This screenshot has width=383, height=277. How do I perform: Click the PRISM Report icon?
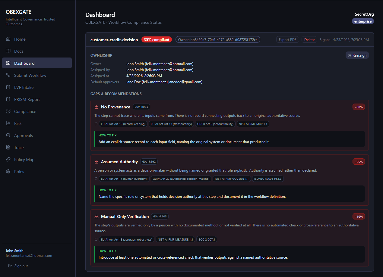coord(8,99)
